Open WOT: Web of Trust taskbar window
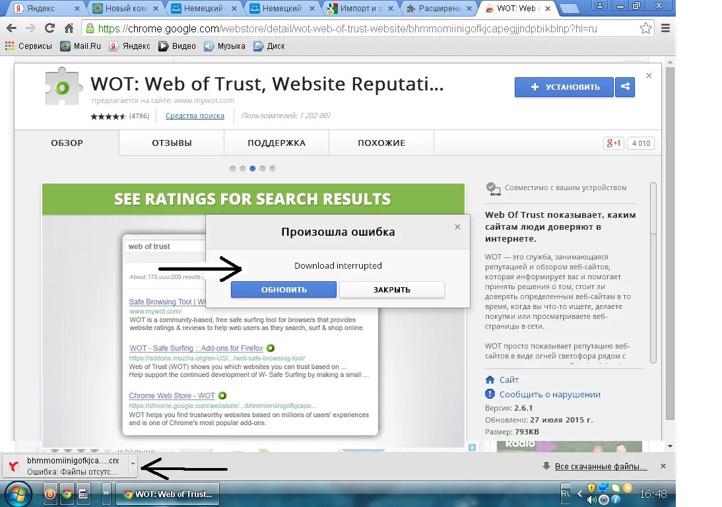This screenshot has height=507, width=722. (168, 494)
